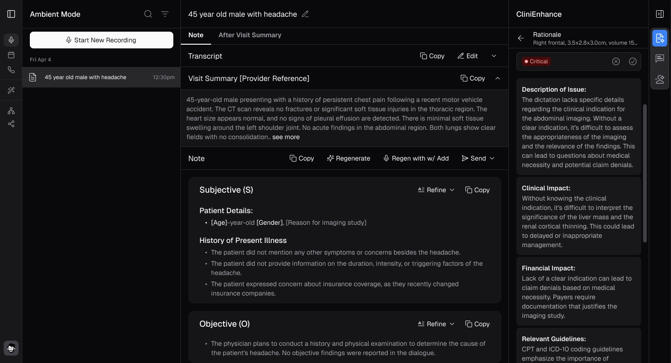Click the [Gender] placeholder in Patient Details
Viewport: 671px width, 363px height.
tap(269, 222)
